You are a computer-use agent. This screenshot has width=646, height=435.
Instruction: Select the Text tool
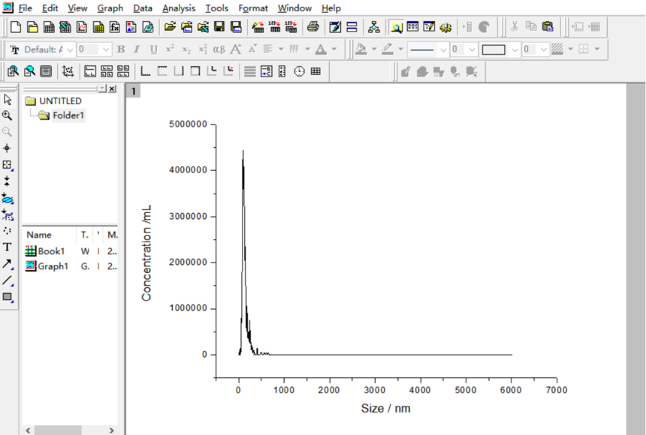[7, 247]
